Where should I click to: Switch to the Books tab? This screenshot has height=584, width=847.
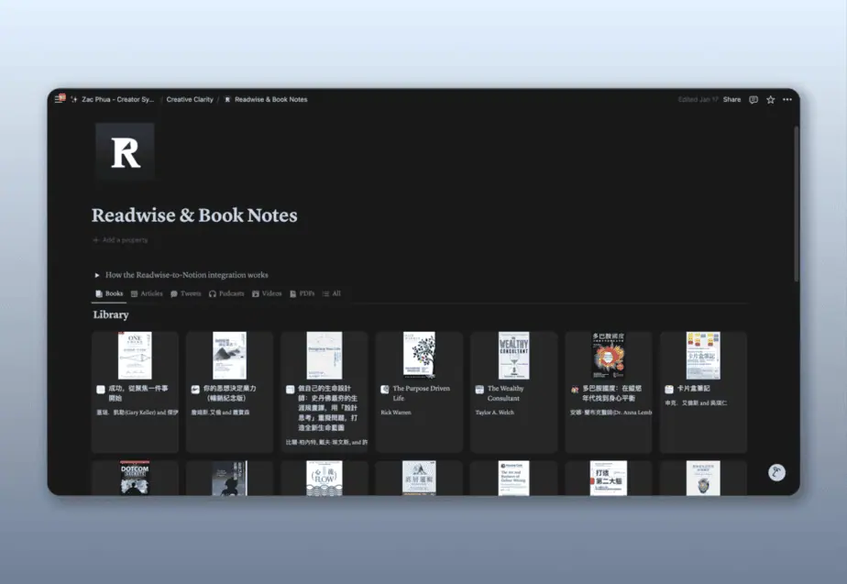109,294
